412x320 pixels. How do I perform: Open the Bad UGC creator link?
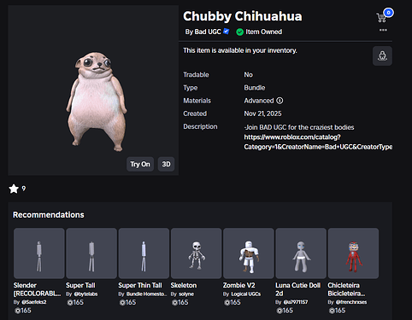pyautogui.click(x=208, y=32)
